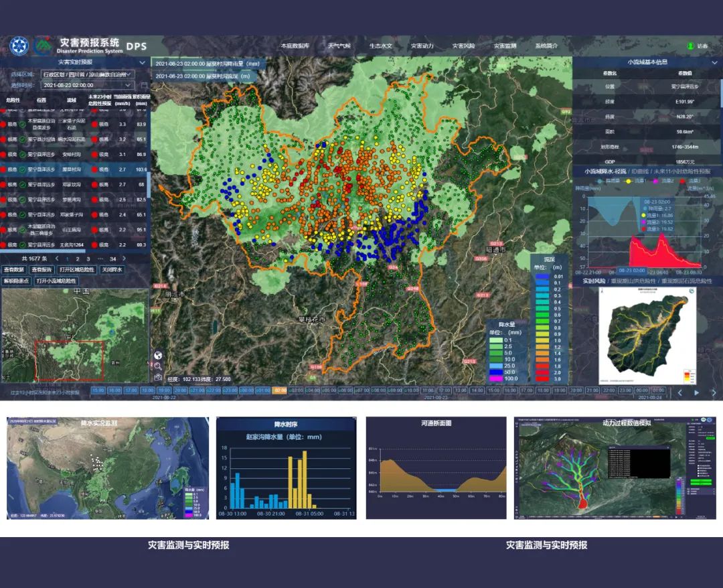This screenshot has height=588, width=723.
Task: Click the red risk dot in 83.9 row
Action: [x=4, y=124]
